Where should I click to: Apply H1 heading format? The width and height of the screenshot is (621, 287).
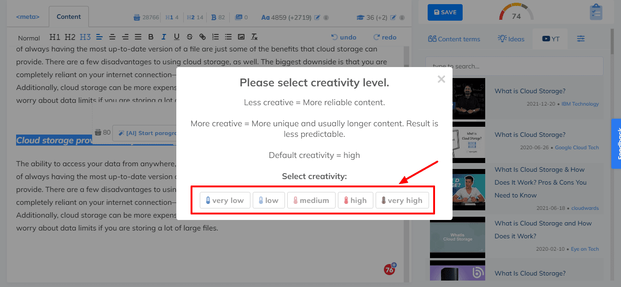point(55,37)
